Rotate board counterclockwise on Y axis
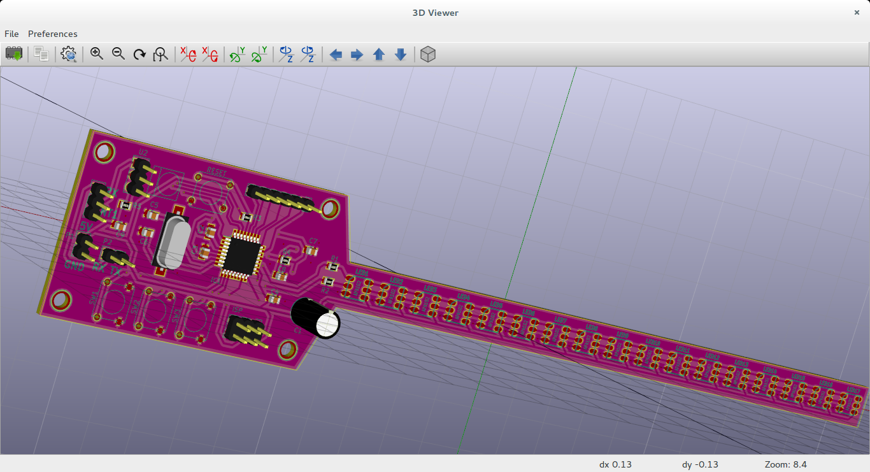 pyautogui.click(x=259, y=54)
